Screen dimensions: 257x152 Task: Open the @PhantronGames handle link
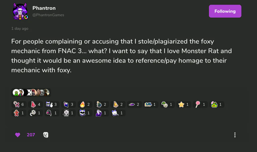[48, 15]
